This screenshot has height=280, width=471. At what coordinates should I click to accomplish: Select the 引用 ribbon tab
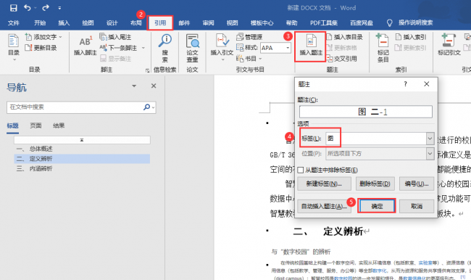(160, 23)
